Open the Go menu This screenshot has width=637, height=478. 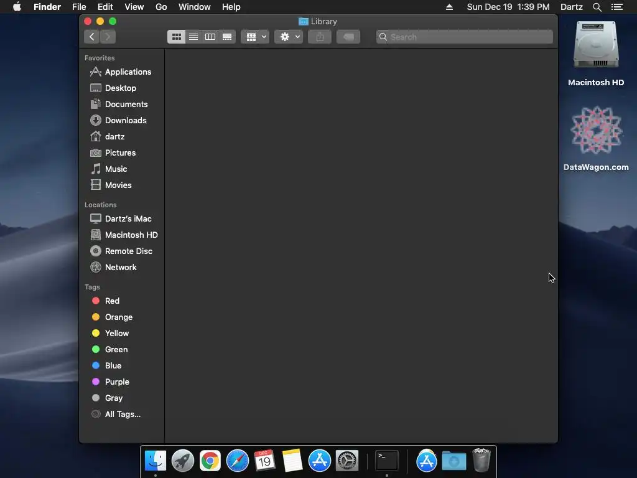161,7
